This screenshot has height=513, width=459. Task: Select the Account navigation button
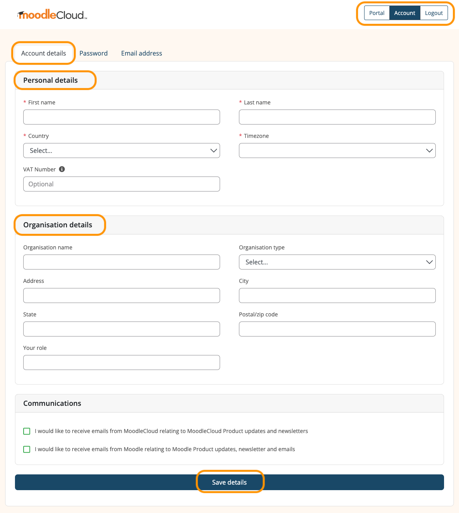[405, 13]
